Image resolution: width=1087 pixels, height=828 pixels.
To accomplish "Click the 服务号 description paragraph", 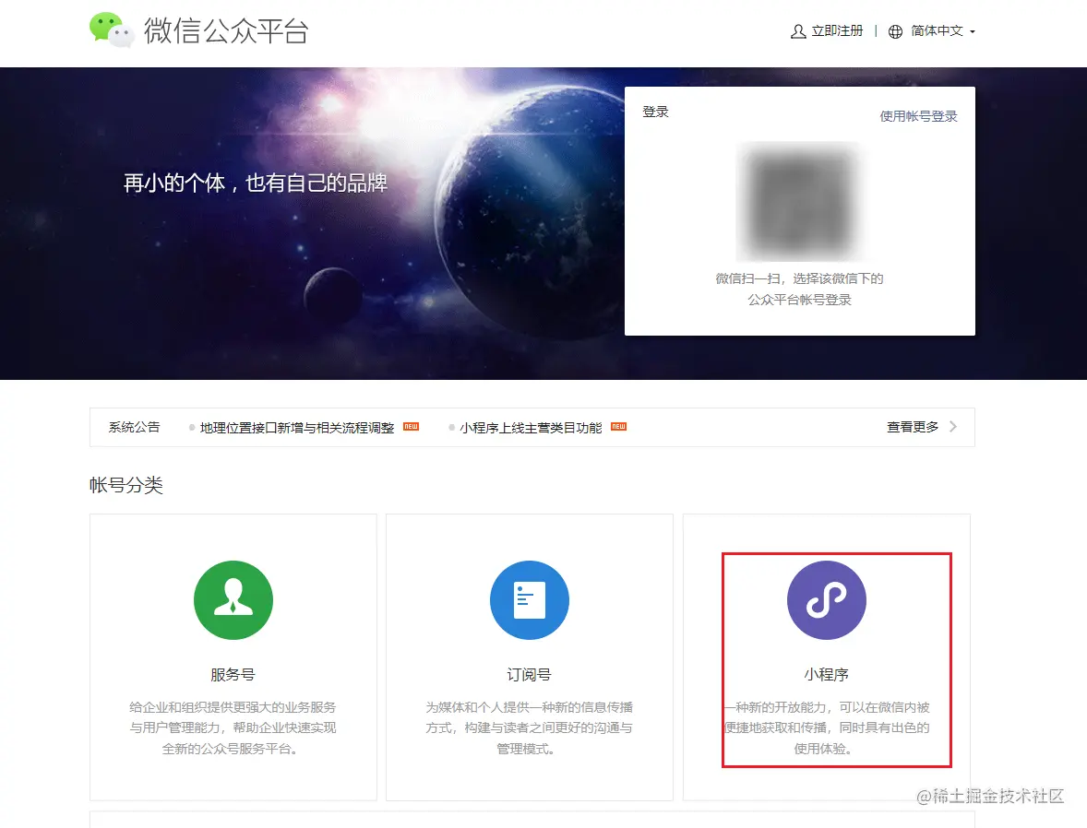I will (x=233, y=727).
